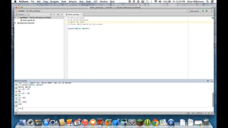Open the Edit menu
This screenshot has height=128, width=228.
(x=38, y=1)
